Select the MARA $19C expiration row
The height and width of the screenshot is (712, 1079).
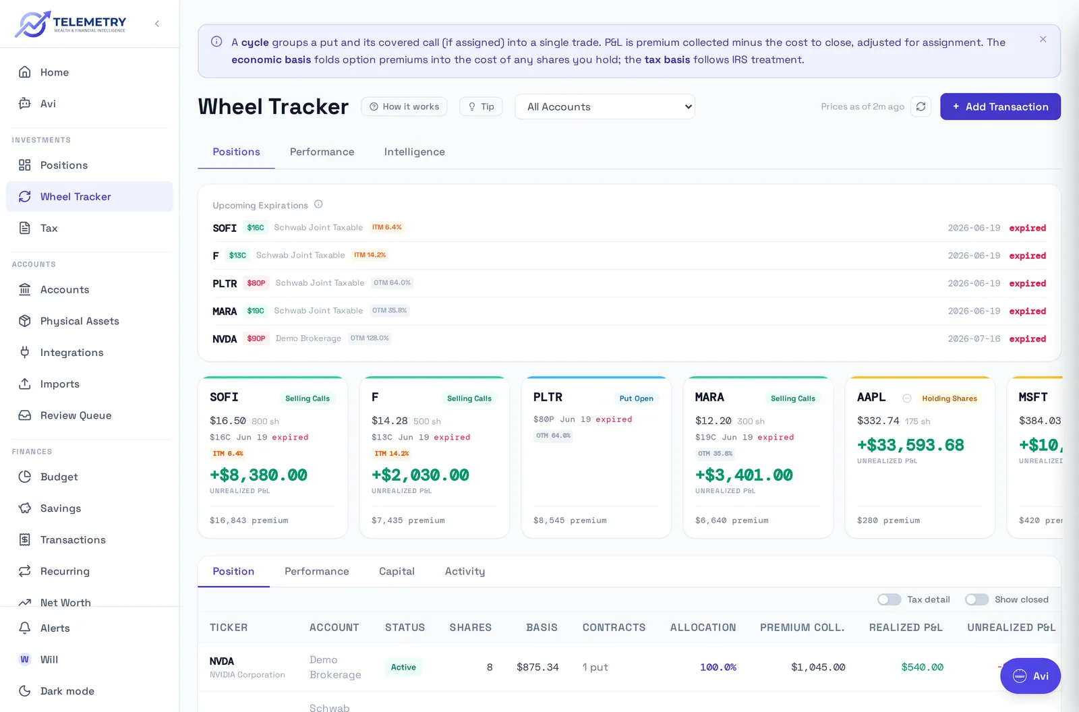[x=629, y=311]
